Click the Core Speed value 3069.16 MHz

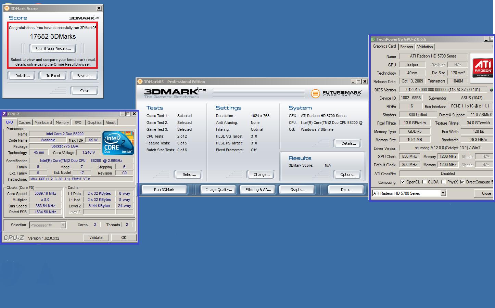pos(45,193)
